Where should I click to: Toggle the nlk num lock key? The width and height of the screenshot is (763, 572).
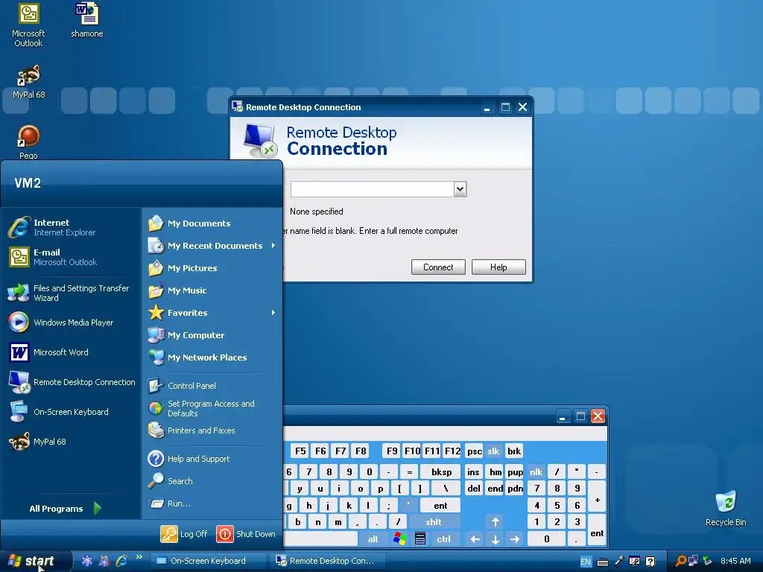[x=536, y=471]
